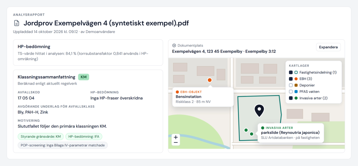This screenshot has width=358, height=166.
Task: Click the black location pin on map
Action: pyautogui.click(x=259, y=111)
